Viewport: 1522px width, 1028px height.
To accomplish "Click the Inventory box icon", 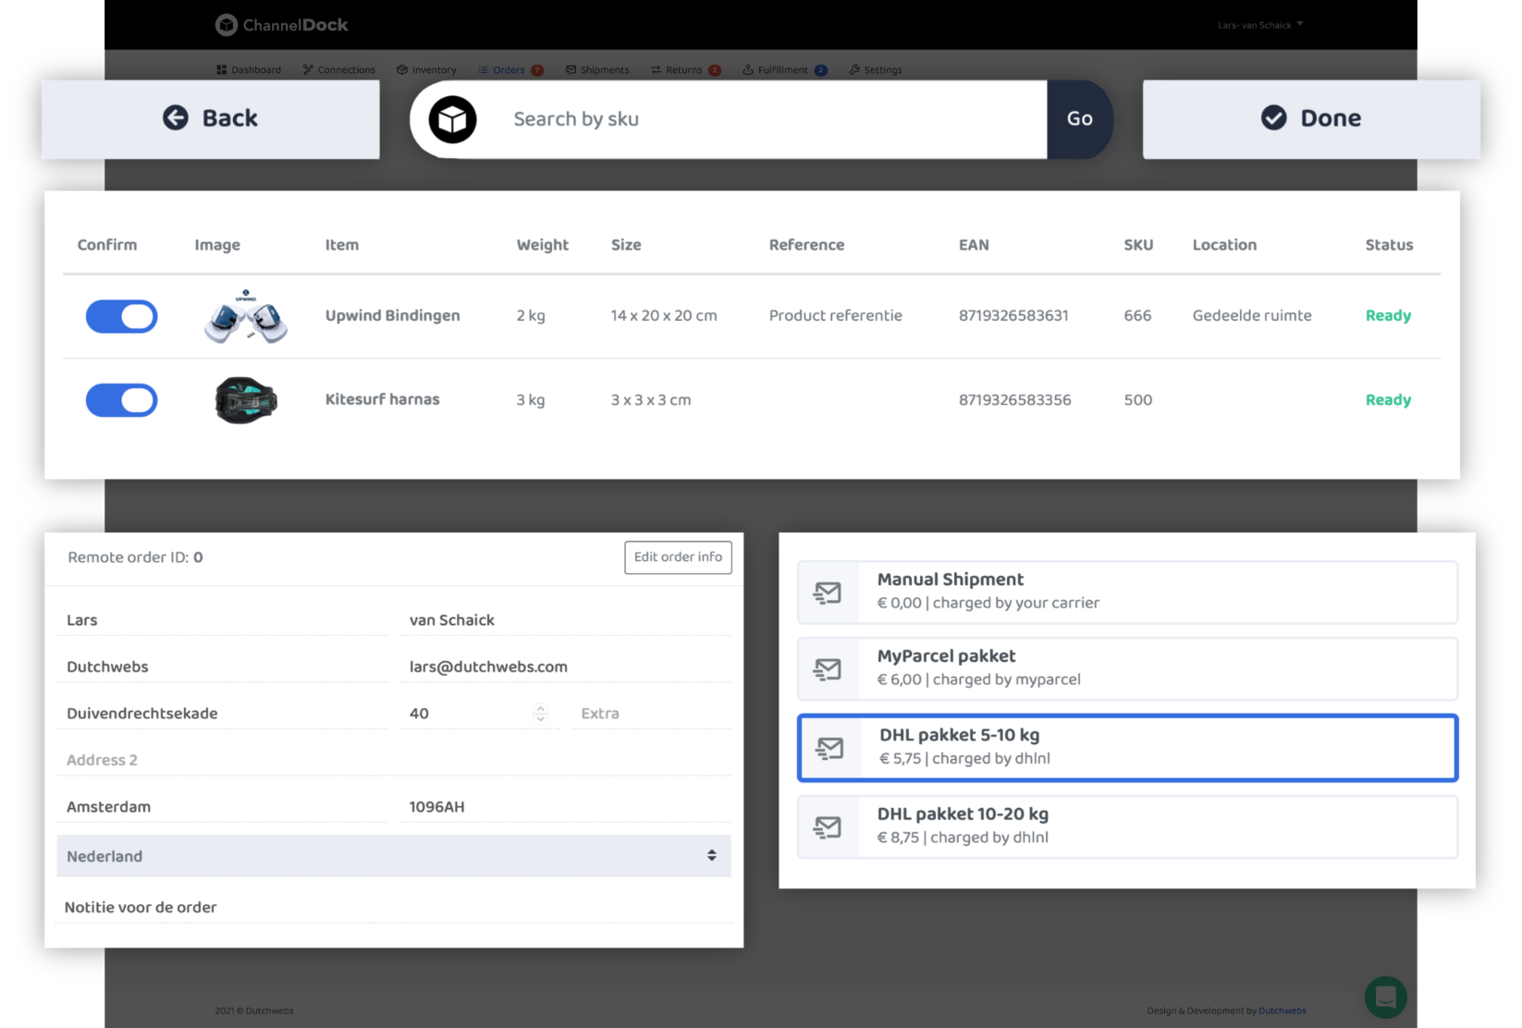I will pos(402,70).
